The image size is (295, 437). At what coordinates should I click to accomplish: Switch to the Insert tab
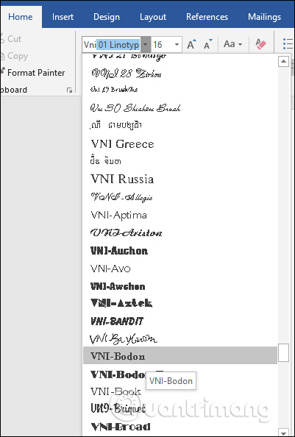[63, 17]
